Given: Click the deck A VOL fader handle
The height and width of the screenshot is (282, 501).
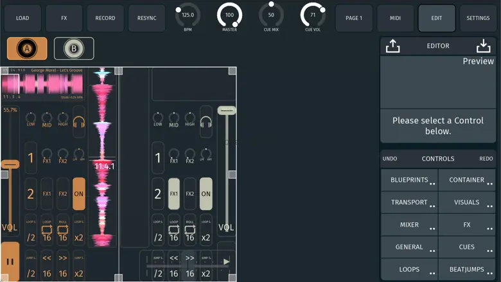Looking at the screenshot, I should (10, 164).
